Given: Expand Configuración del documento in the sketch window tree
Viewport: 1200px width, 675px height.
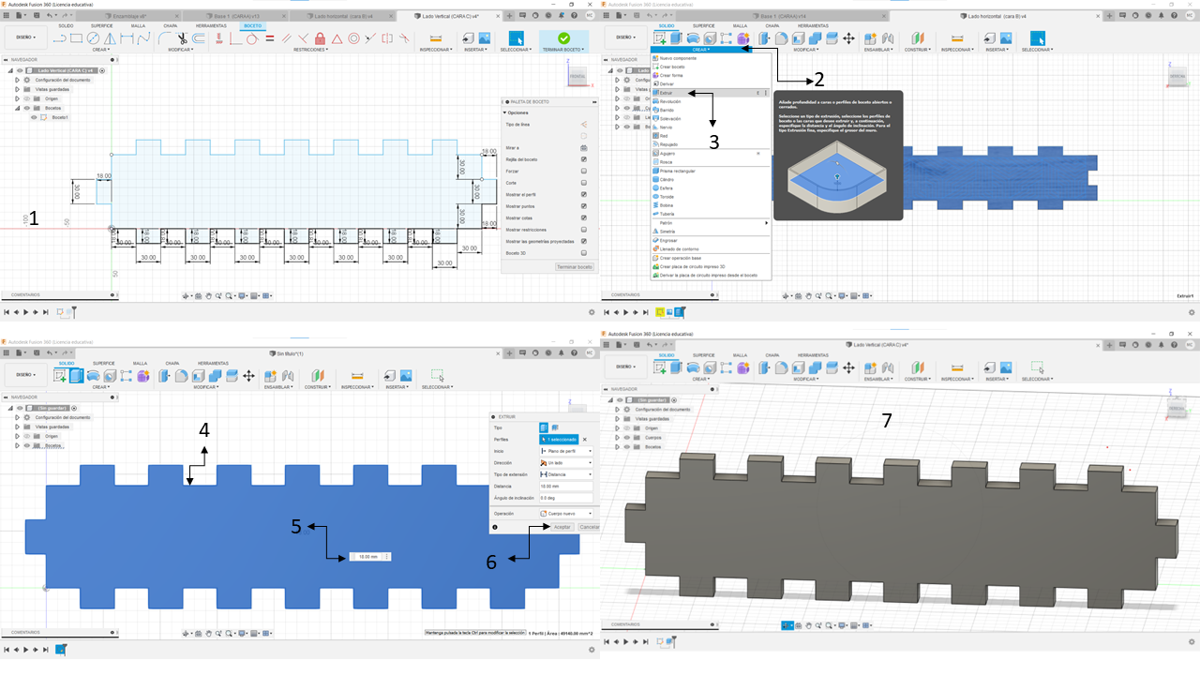Looking at the screenshot, I should (17, 80).
